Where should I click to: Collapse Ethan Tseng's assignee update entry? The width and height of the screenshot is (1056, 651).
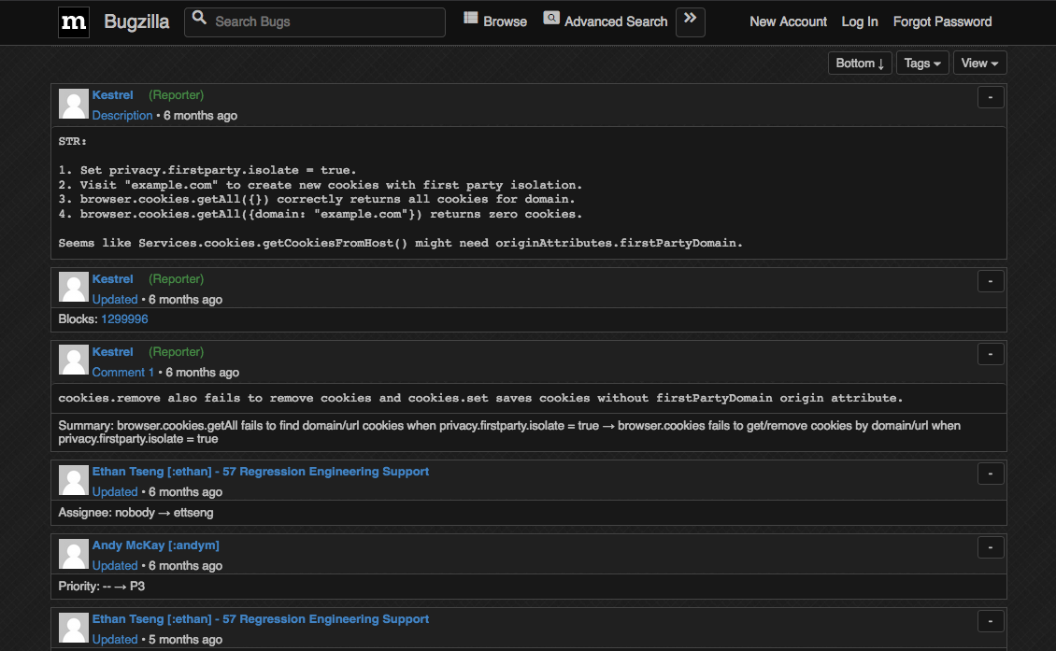(990, 474)
